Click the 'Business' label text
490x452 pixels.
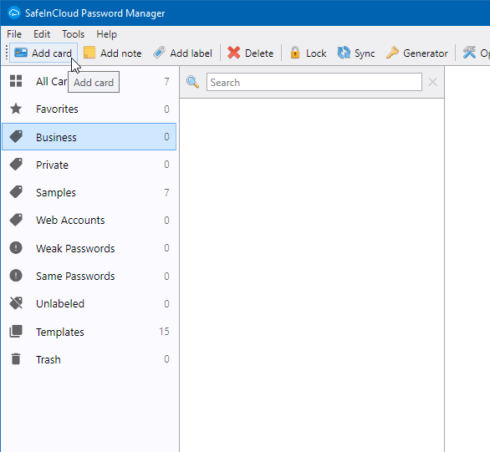coord(56,137)
